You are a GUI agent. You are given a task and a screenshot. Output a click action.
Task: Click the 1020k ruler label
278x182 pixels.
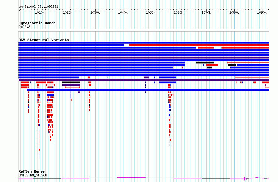67,13
